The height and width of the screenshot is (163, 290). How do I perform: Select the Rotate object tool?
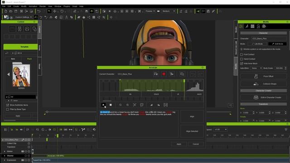tap(62, 11)
